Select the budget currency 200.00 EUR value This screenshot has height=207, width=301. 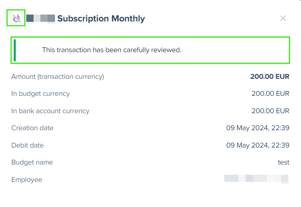point(270,93)
